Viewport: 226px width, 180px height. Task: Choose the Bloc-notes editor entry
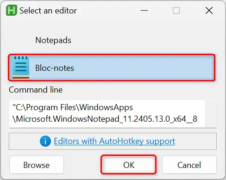[x=112, y=68]
